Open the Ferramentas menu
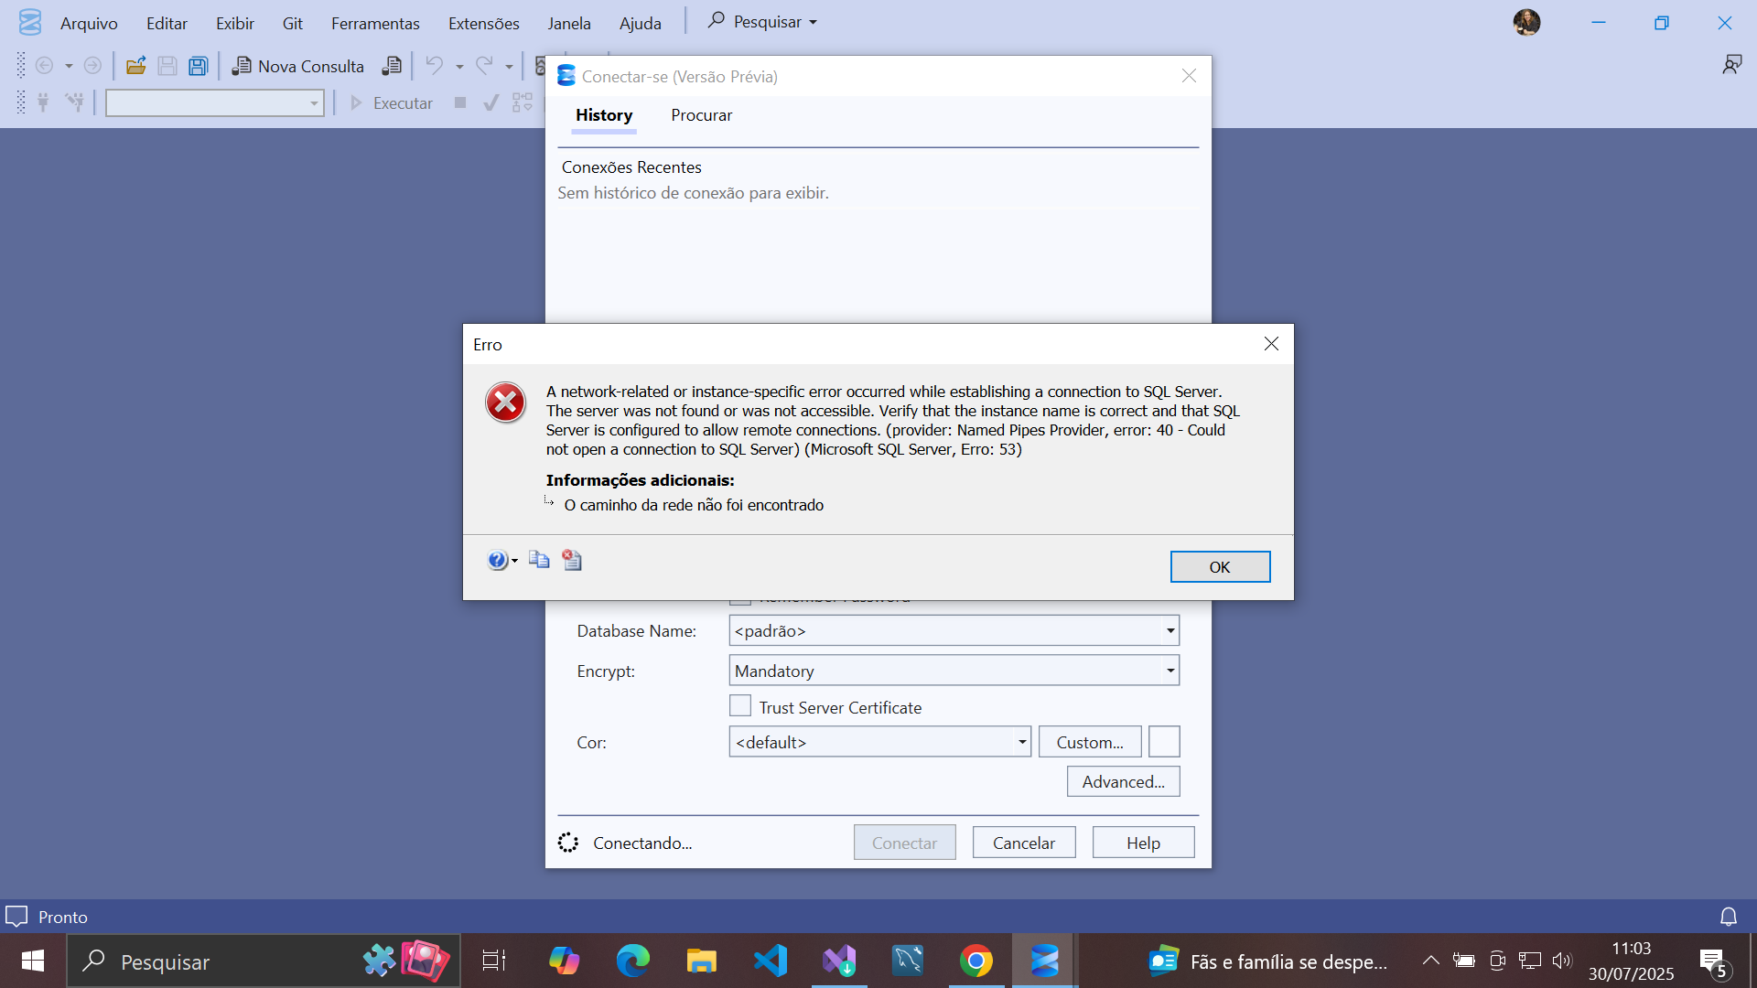This screenshot has height=988, width=1757. (x=375, y=23)
